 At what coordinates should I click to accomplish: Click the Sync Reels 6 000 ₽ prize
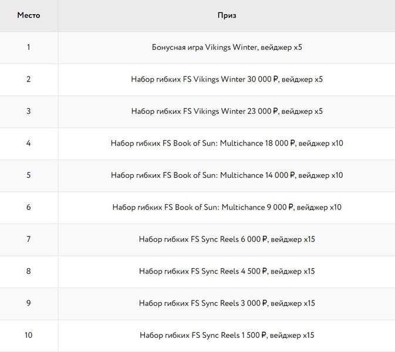tap(227, 239)
